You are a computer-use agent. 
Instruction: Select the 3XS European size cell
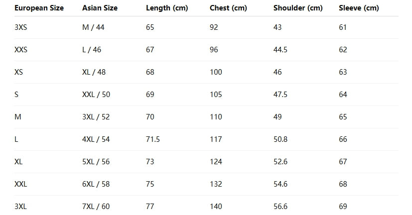[x=20, y=27]
